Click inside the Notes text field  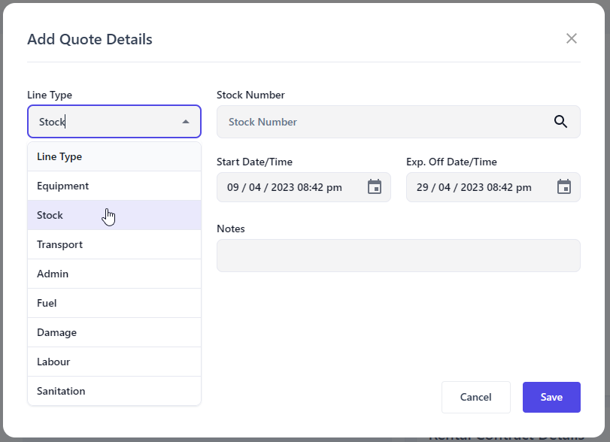[x=398, y=256]
